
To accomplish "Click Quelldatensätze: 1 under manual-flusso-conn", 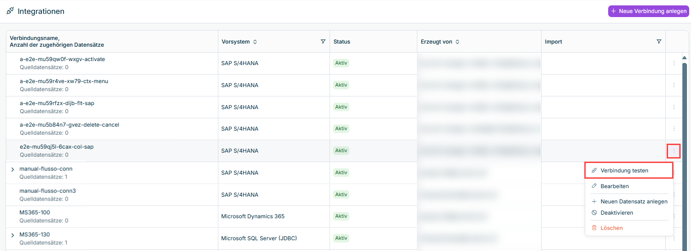I will 43,177.
